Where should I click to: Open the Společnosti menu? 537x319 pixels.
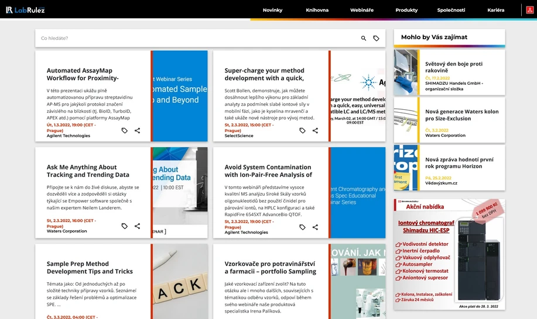click(x=451, y=10)
